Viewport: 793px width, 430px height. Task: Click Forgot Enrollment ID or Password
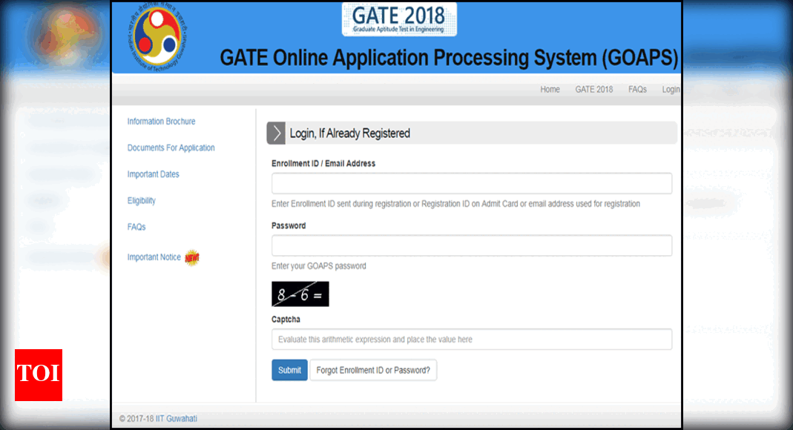coord(373,369)
